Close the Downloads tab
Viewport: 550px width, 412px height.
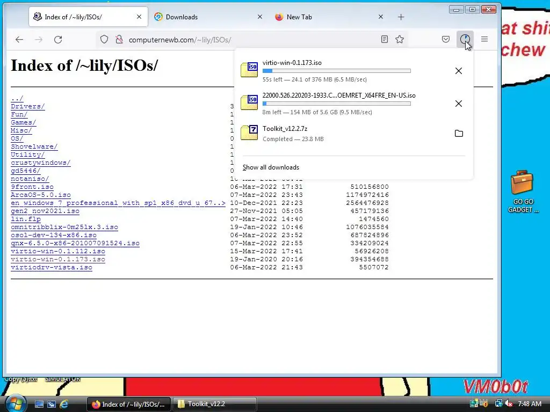[260, 17]
